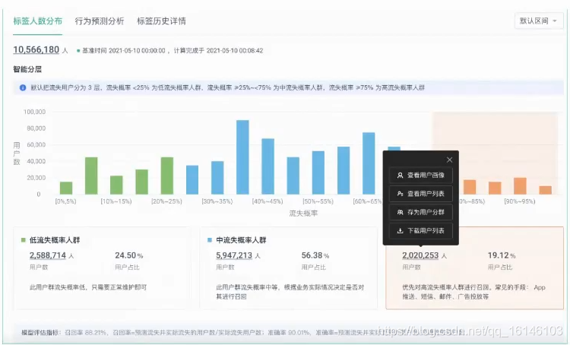The width and height of the screenshot is (570, 345).
Task: Click the 流失概率 axis title
Action: click(303, 214)
